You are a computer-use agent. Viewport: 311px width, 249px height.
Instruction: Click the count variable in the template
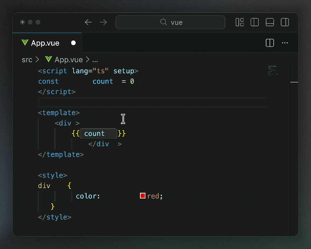[x=94, y=133]
